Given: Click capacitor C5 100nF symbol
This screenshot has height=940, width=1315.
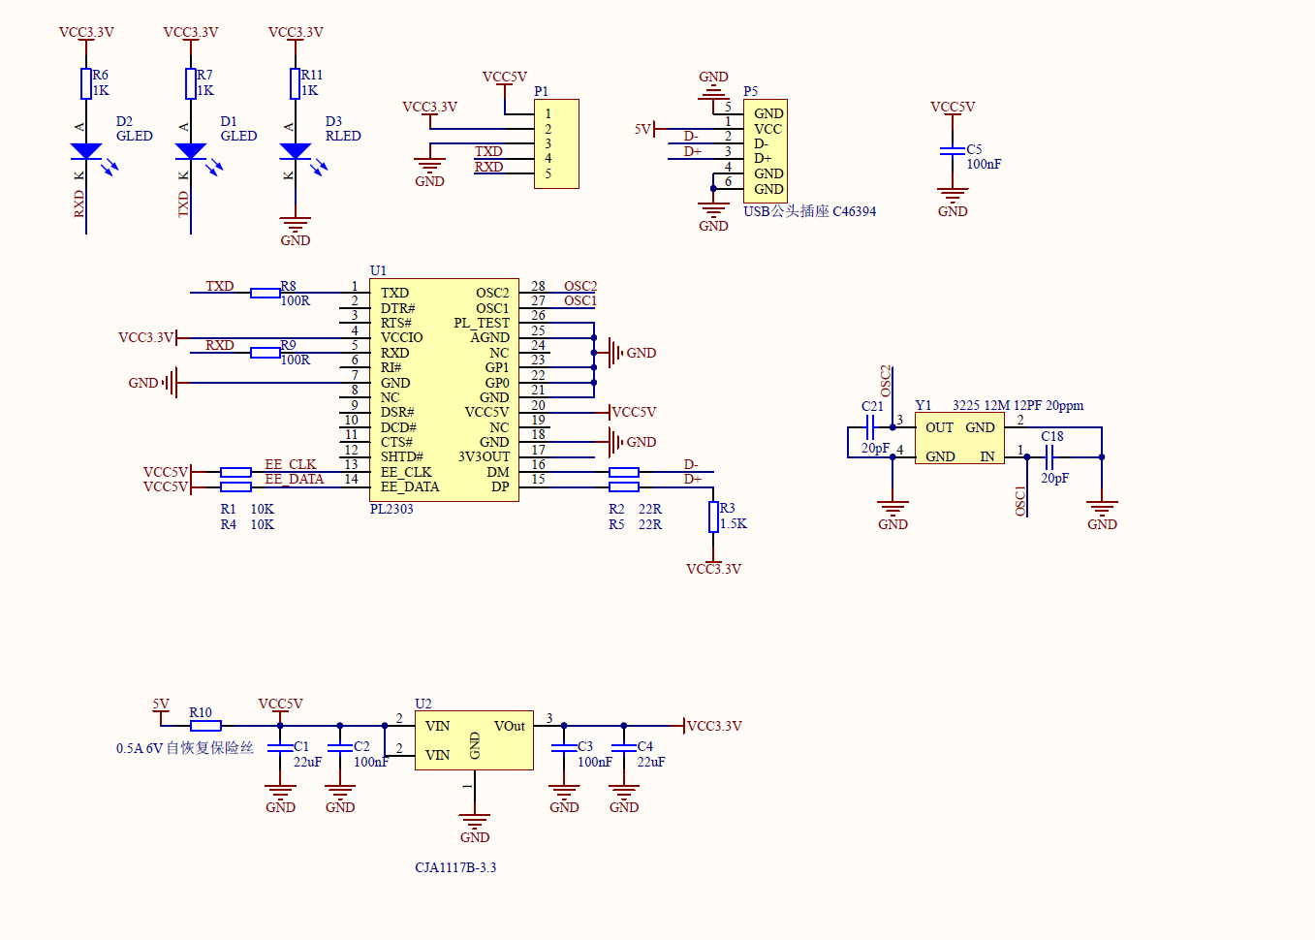Looking at the screenshot, I should click(953, 151).
